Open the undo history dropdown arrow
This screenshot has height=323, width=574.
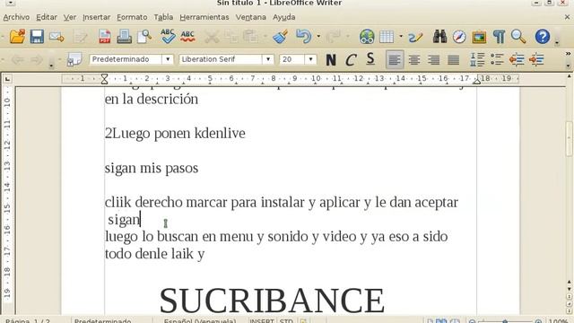click(x=318, y=36)
